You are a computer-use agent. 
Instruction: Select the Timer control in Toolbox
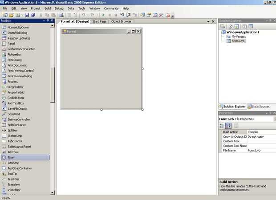point(25,157)
